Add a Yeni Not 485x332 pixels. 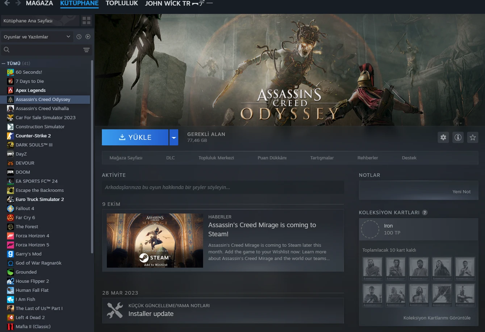coord(461,192)
